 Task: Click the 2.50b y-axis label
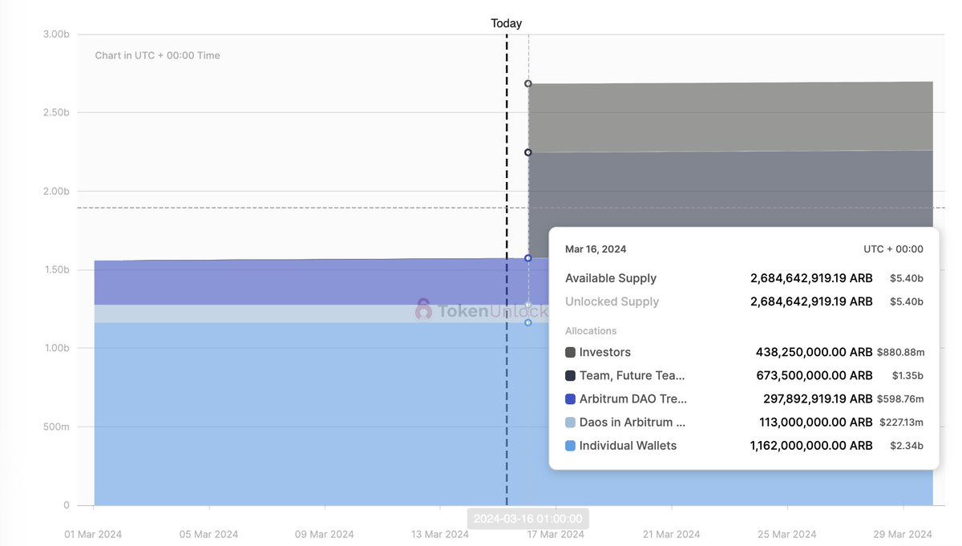(x=56, y=112)
